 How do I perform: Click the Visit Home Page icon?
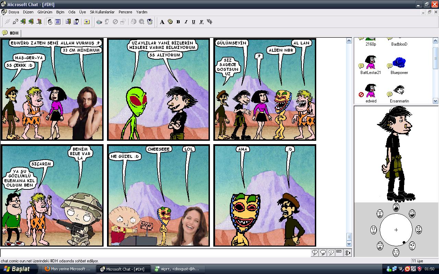150,22
